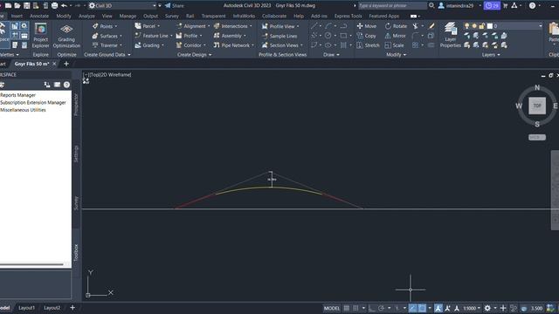The height and width of the screenshot is (314, 559).
Task: Toggle object snap tracking in status bar
Action: point(412,308)
